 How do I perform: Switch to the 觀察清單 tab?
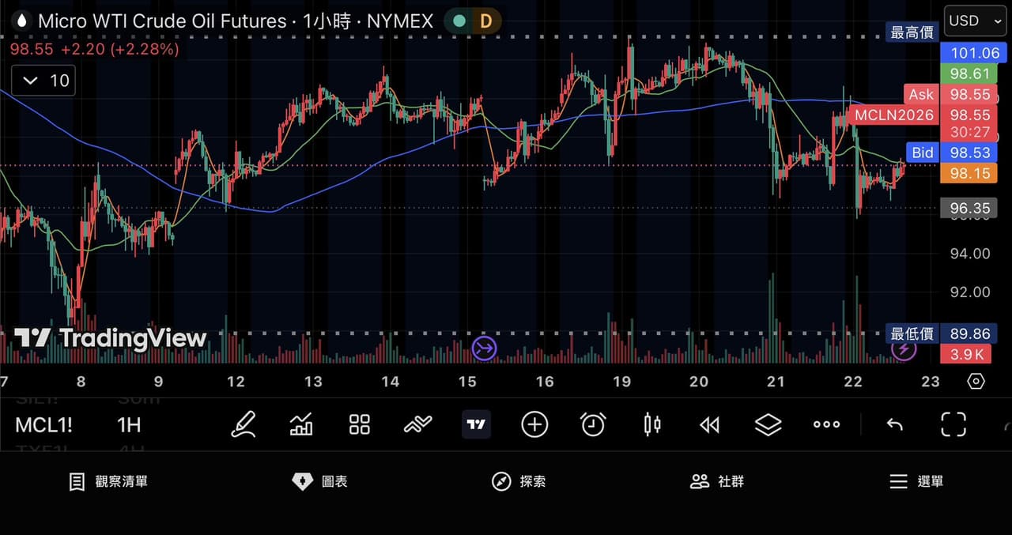(x=108, y=481)
